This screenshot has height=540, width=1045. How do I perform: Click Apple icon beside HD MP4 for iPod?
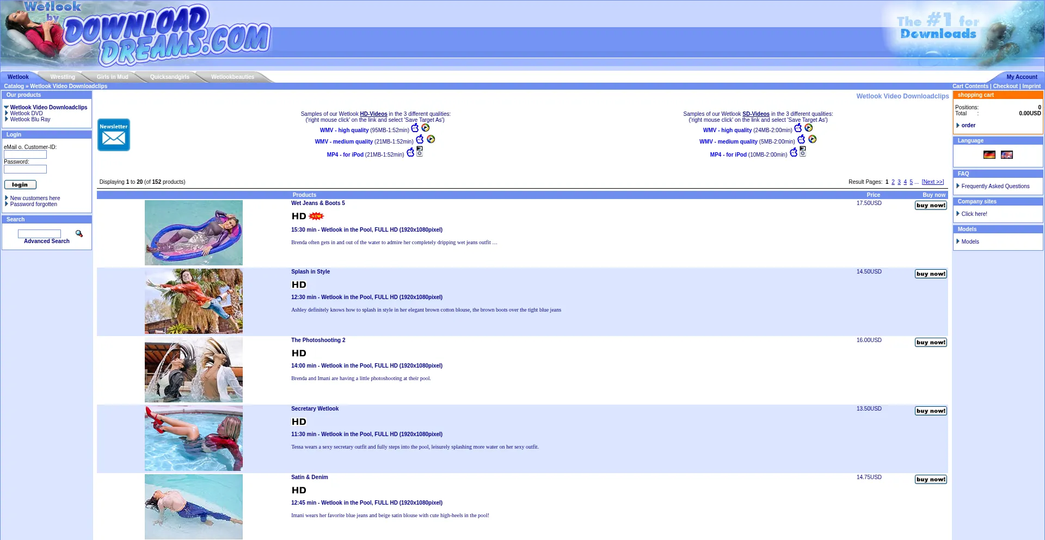click(410, 152)
